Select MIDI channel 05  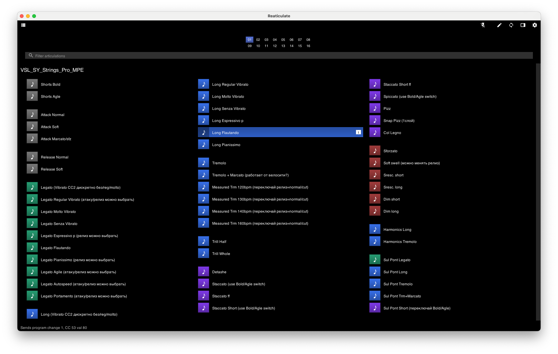pos(283,40)
